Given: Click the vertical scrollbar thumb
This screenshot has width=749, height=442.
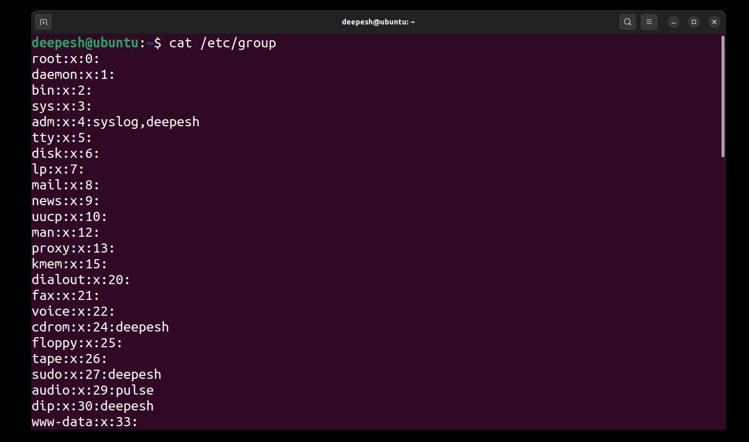Looking at the screenshot, I should click(723, 97).
